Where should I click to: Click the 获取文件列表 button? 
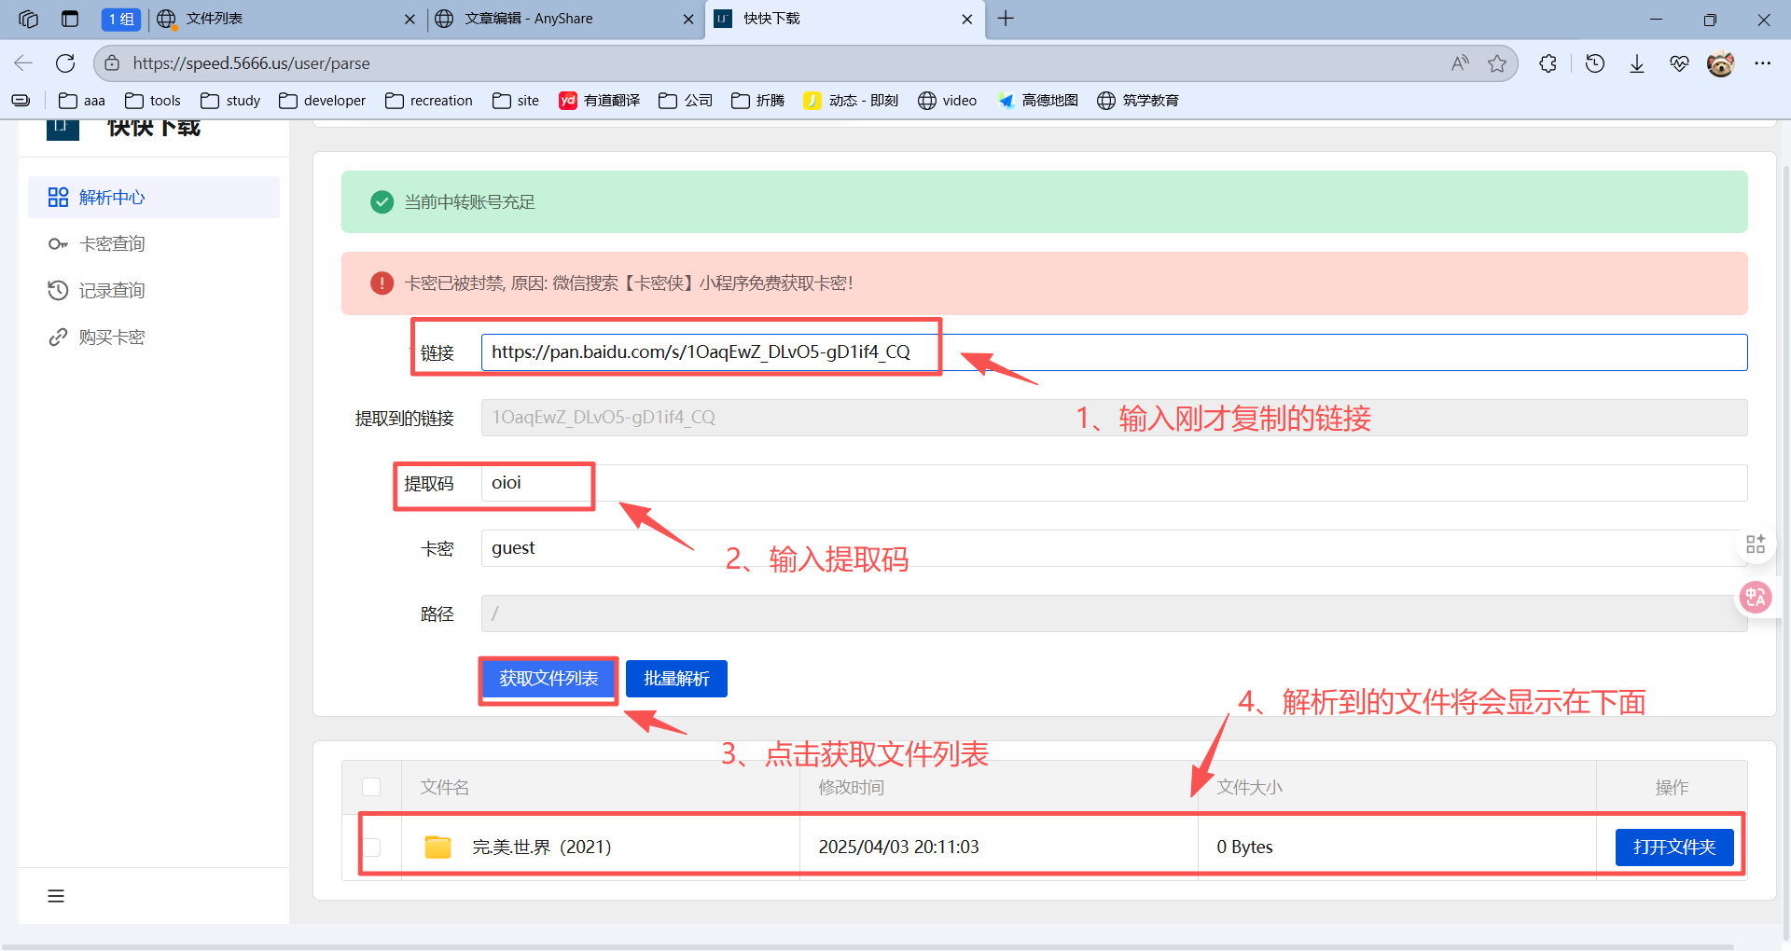tap(548, 679)
